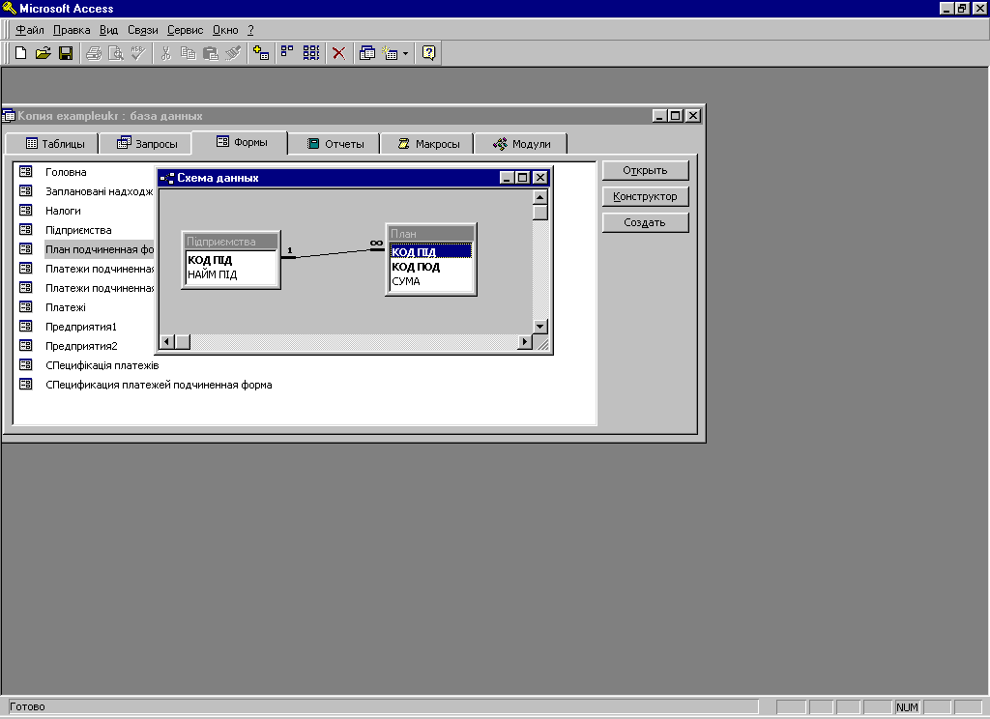This screenshot has width=990, height=719.
Task: Select the Налоги form
Action: coord(63,211)
